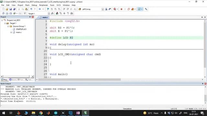
Task: Click the Rebuild all target files icon
Action: click(x=11, y=13)
